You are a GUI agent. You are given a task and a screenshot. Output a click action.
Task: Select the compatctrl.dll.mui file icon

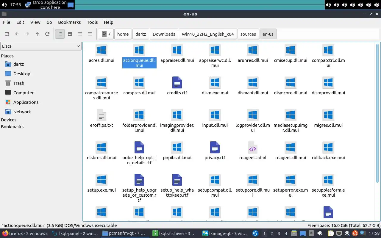pyautogui.click(x=328, y=50)
